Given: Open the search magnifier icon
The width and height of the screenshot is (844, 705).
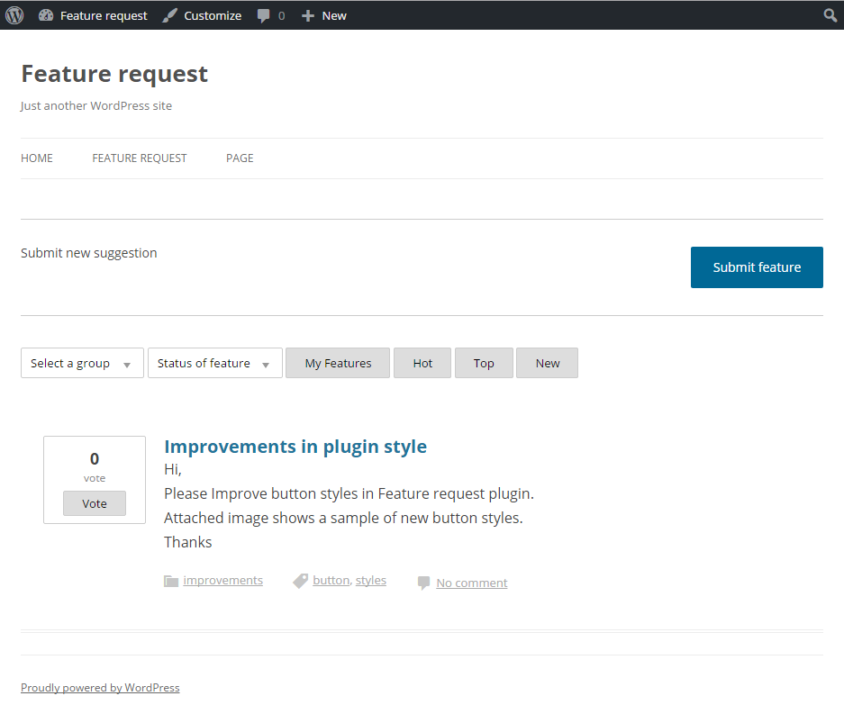Looking at the screenshot, I should [x=830, y=15].
